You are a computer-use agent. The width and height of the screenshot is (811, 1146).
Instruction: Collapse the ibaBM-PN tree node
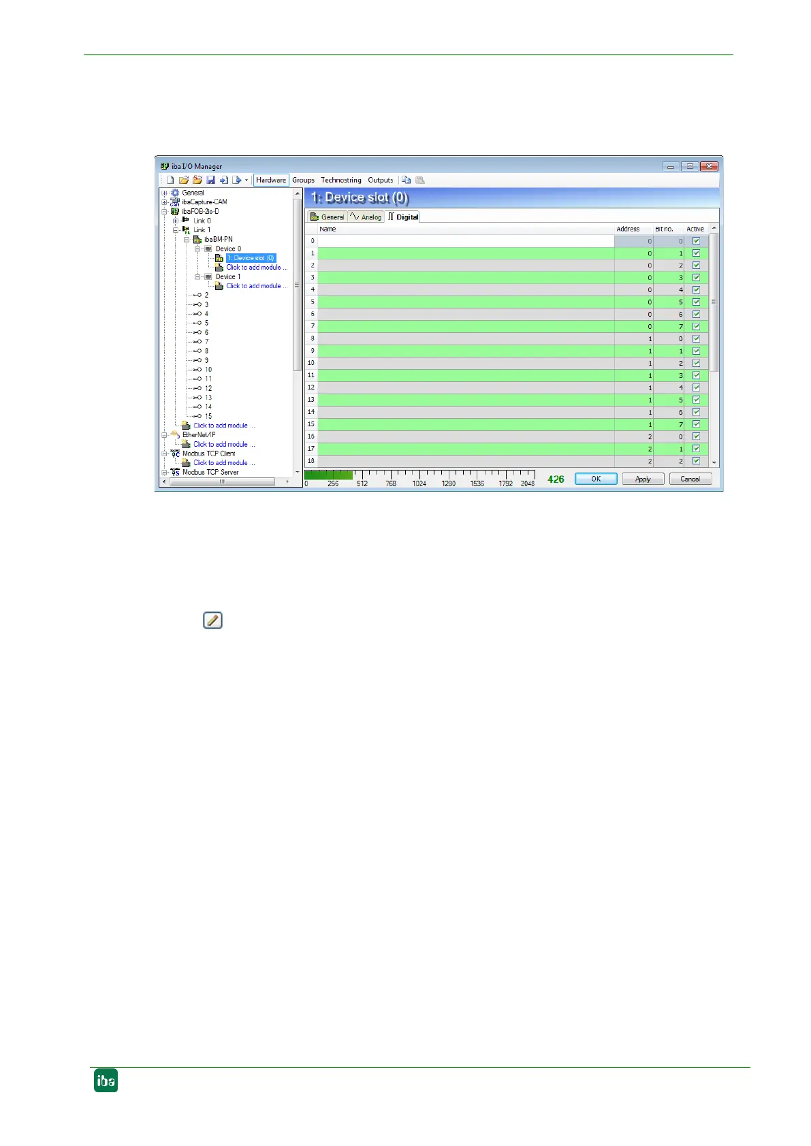click(187, 240)
